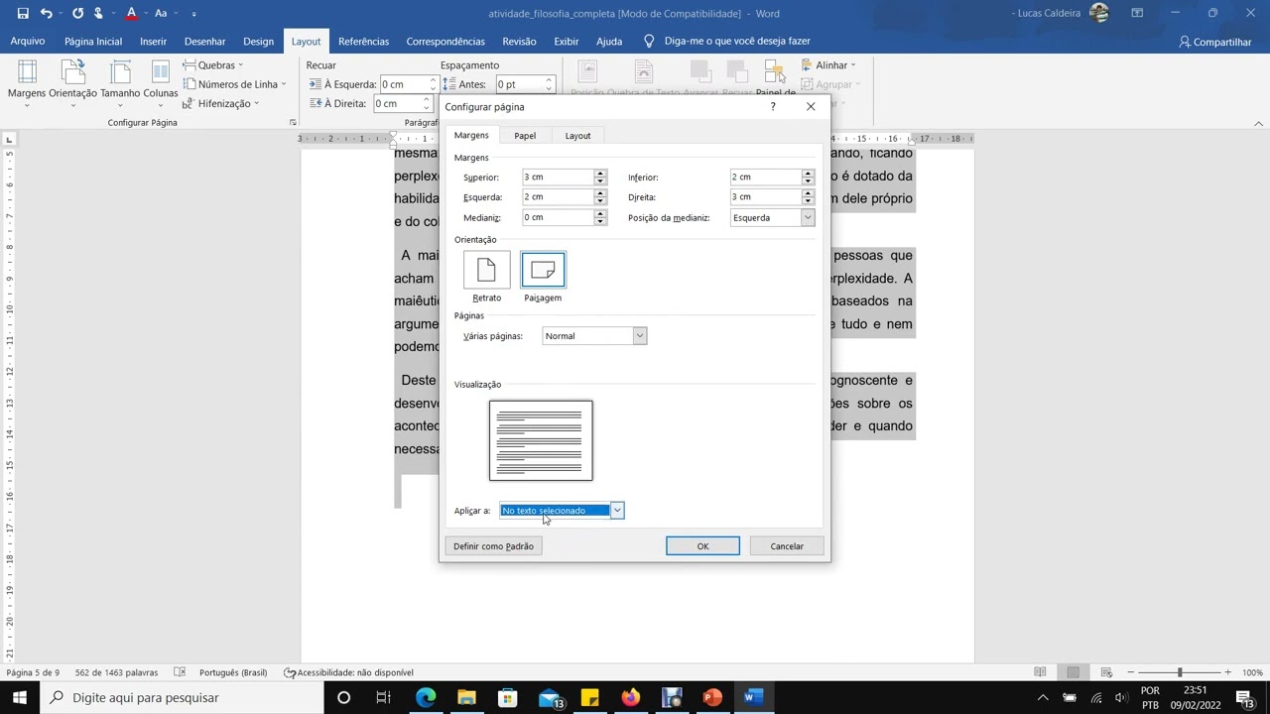The height and width of the screenshot is (714, 1270).
Task: Adjust the zoom slider in status bar
Action: coord(1180,672)
